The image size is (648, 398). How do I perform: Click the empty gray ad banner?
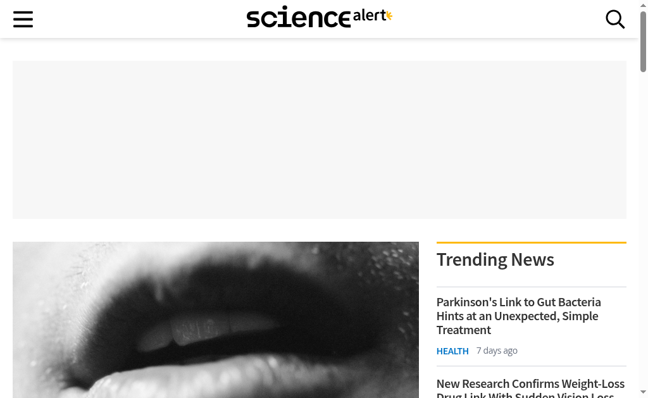pos(320,140)
